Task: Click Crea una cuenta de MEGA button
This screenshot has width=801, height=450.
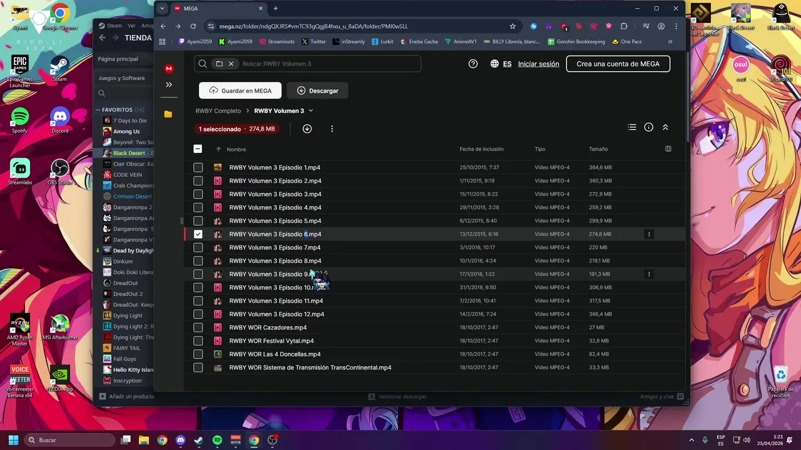Action: coord(618,64)
